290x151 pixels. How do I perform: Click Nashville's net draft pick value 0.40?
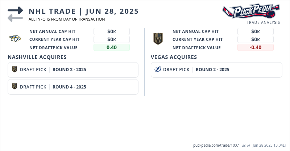tap(111, 47)
